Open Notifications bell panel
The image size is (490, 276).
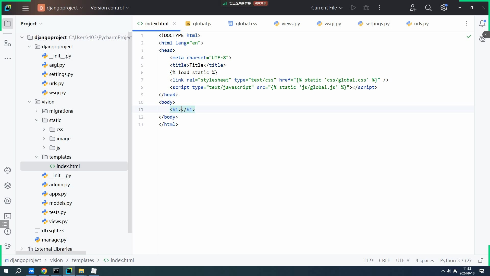coord(482,24)
